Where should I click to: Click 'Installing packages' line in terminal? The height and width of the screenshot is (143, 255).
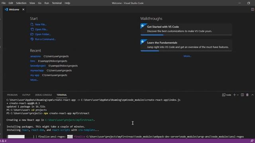click(46, 126)
